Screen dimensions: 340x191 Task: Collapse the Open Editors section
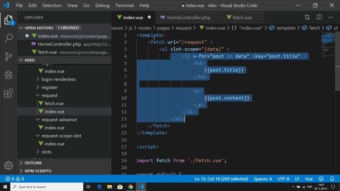tap(21, 28)
